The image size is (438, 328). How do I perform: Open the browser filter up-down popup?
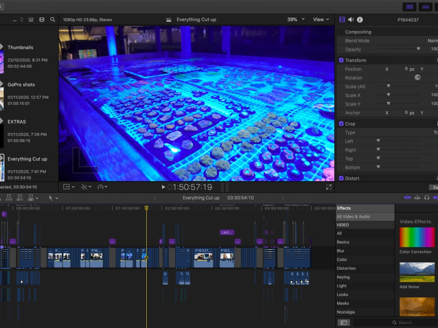[x=21, y=20]
